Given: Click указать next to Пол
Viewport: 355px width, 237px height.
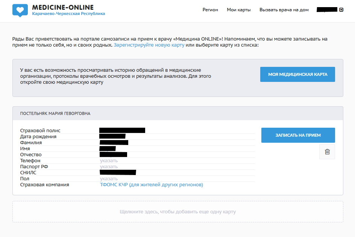Looking at the screenshot, I should (x=109, y=179).
